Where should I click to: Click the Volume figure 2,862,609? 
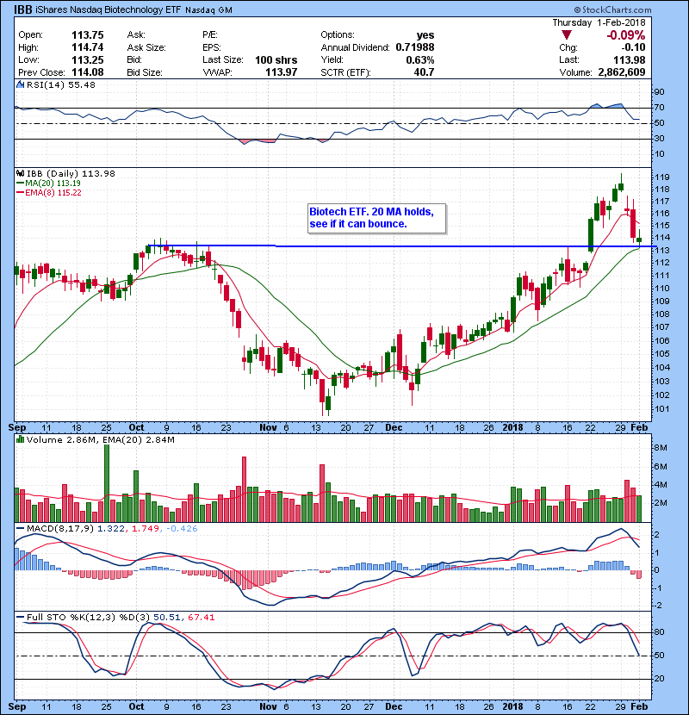[x=622, y=72]
